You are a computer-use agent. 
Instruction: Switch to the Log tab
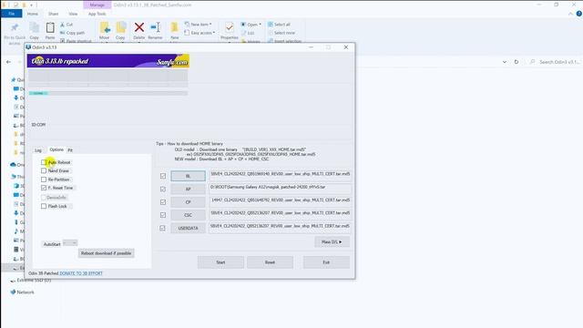(38, 150)
